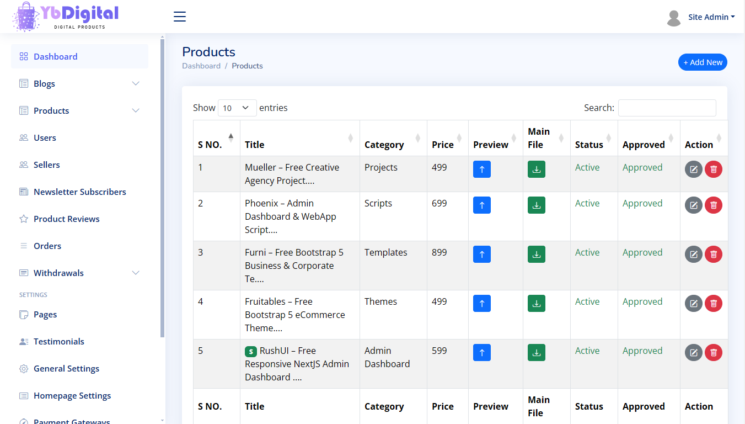This screenshot has height=424, width=745.
Task: Open the Show entries count dropdown
Action: (x=237, y=108)
